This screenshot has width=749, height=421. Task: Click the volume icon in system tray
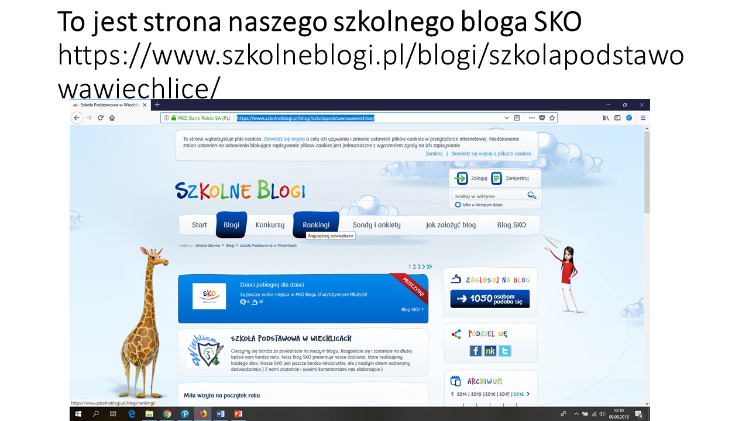(602, 414)
